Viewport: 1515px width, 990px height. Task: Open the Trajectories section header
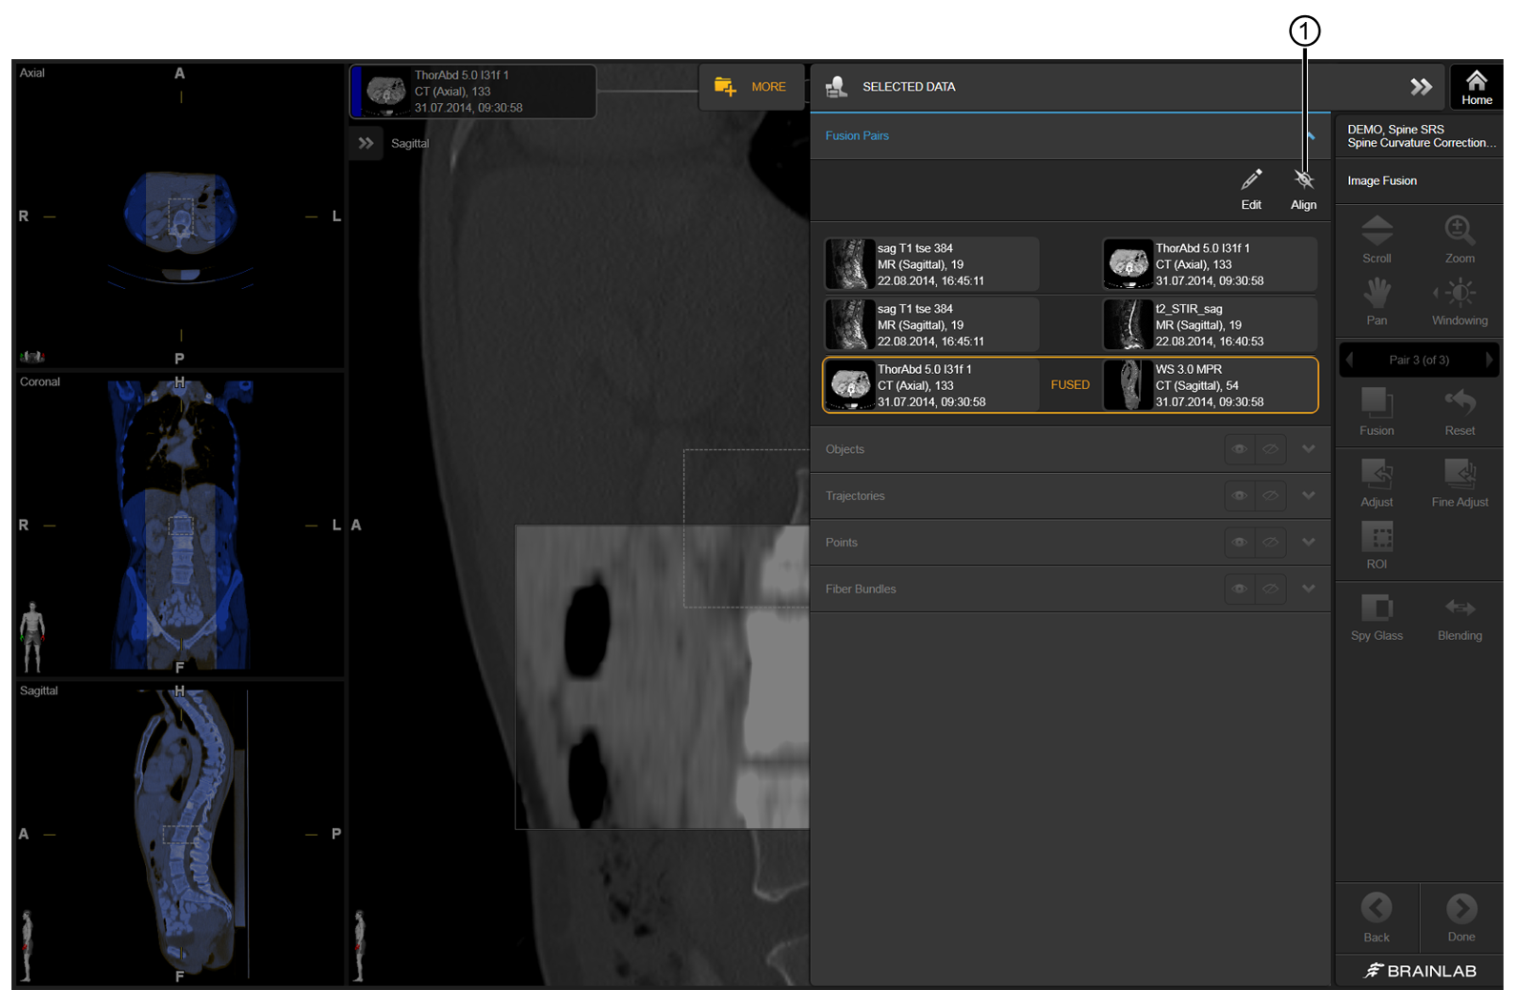(1069, 496)
